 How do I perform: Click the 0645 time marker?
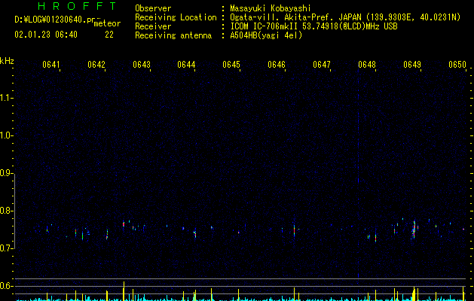[231, 65]
